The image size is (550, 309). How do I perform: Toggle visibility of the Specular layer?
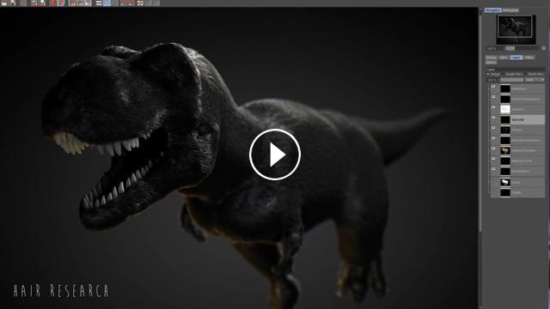(493, 118)
